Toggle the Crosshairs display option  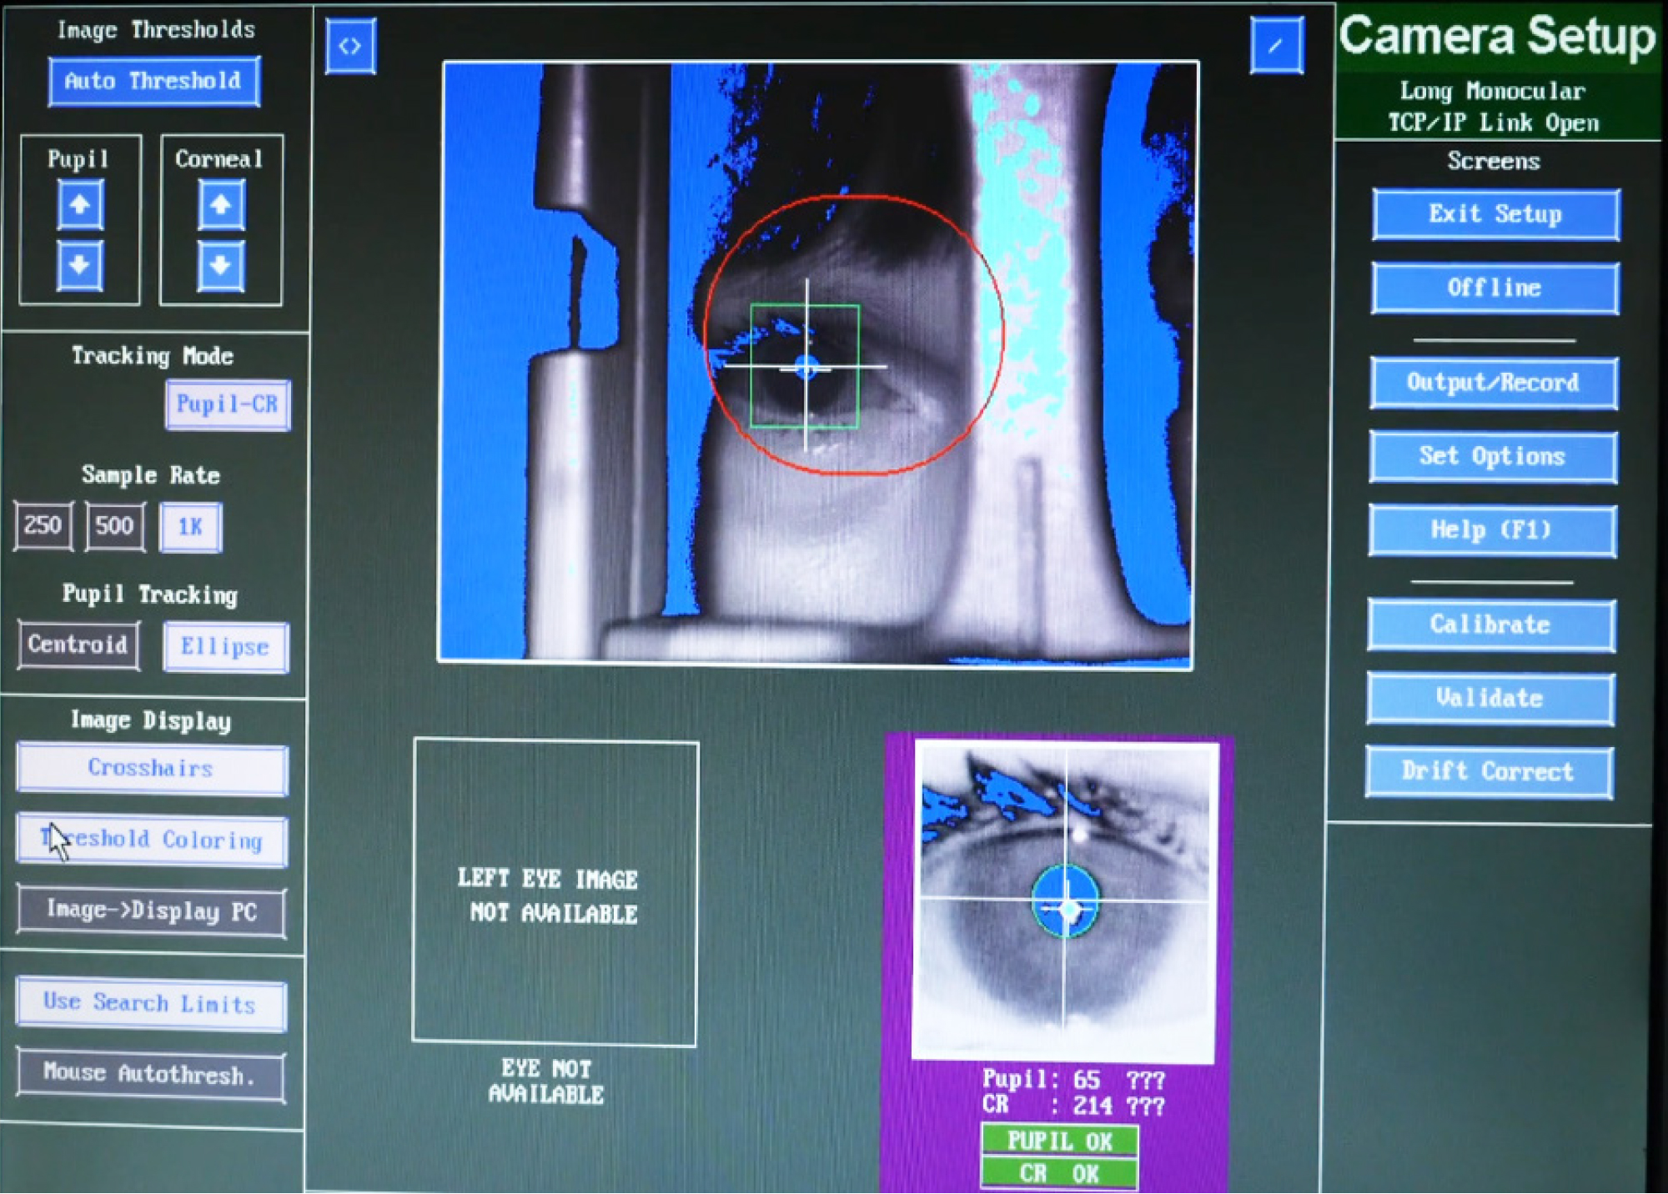coord(152,768)
